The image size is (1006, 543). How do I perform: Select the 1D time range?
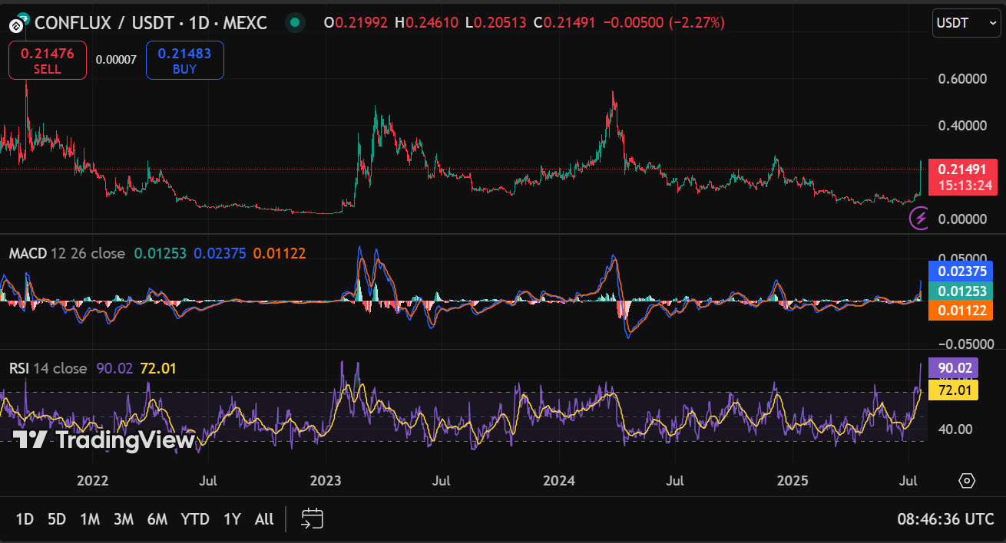pyautogui.click(x=25, y=519)
